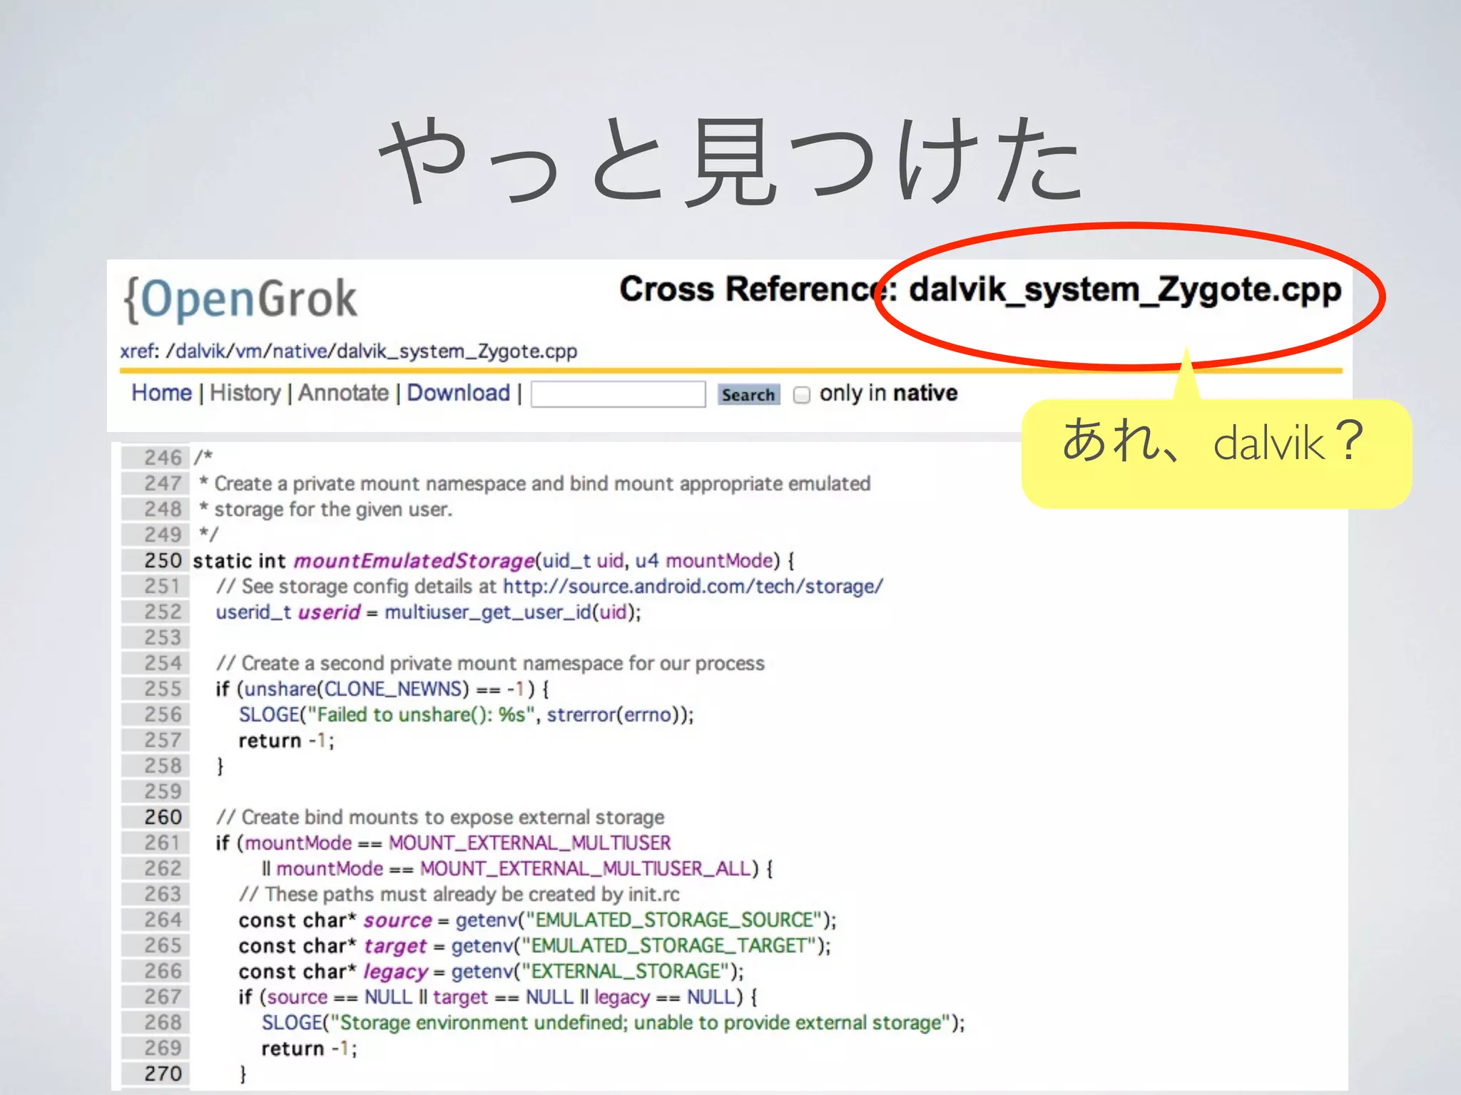Click the OpenGrok logo
The height and width of the screenshot is (1095, 1461).
point(240,299)
